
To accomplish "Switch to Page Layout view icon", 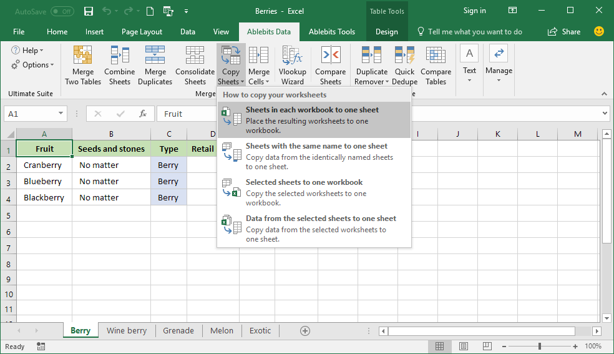I will pyautogui.click(x=463, y=346).
